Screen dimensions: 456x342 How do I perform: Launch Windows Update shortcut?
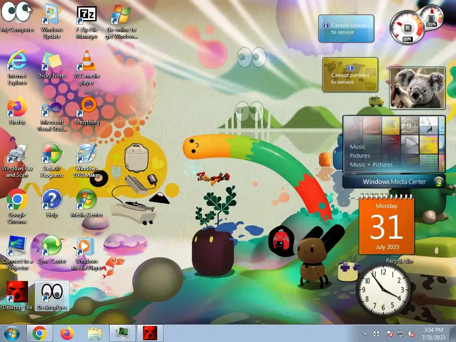click(x=52, y=21)
